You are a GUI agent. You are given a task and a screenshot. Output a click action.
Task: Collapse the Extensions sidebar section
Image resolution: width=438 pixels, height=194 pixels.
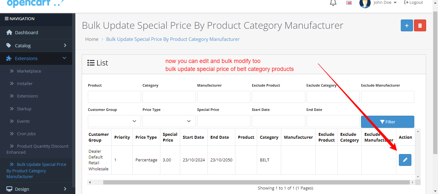click(64, 58)
